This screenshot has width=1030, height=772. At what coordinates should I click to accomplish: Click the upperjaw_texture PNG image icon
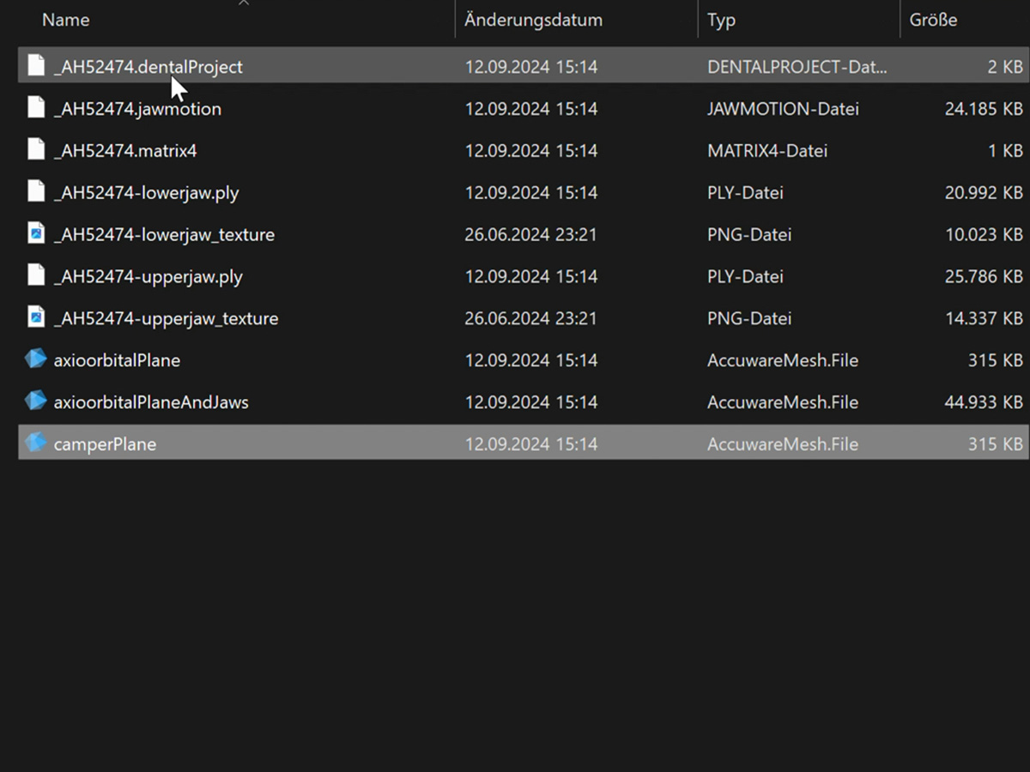tap(35, 318)
